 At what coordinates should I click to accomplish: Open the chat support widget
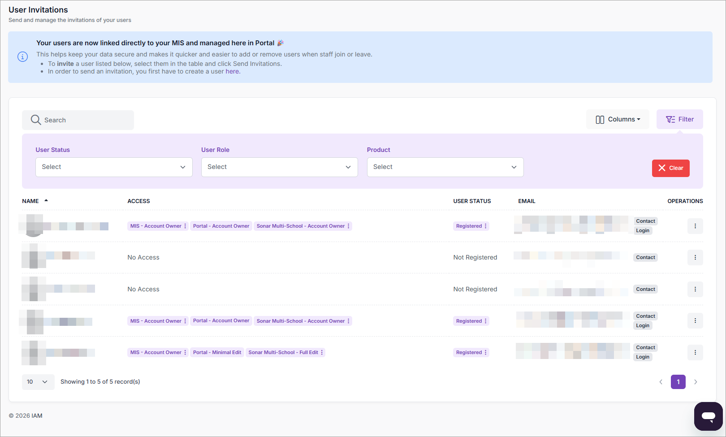[708, 416]
